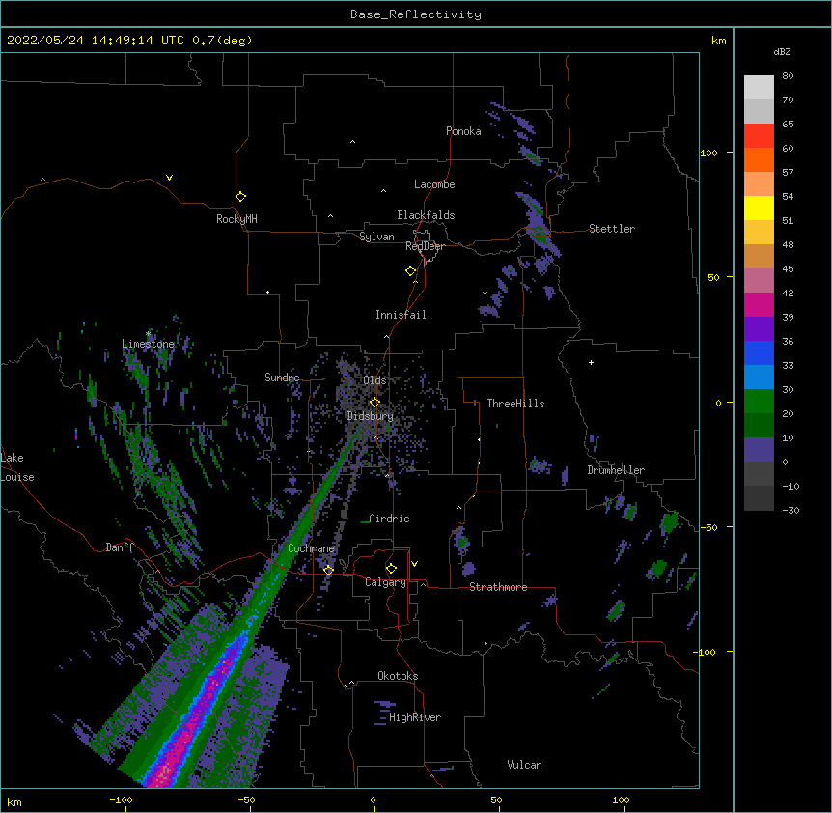
Task: Pick the violet swatch below 39 dBZ
Action: pos(759,329)
